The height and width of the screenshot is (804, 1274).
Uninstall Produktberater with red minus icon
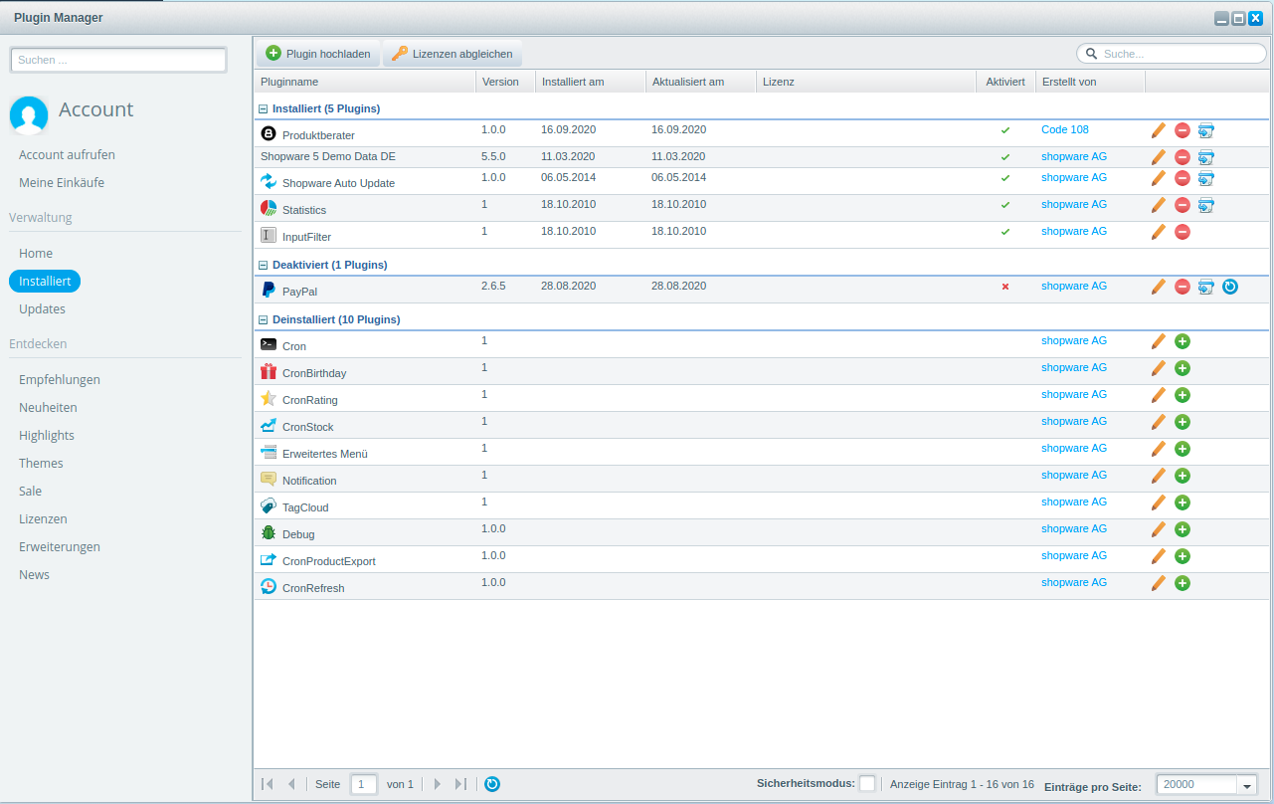(x=1183, y=130)
